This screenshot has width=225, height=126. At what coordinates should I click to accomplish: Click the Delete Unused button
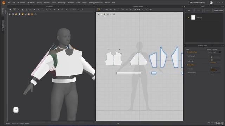[x=218, y=10]
